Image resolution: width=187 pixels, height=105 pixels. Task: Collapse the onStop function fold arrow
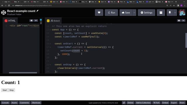click(50, 65)
